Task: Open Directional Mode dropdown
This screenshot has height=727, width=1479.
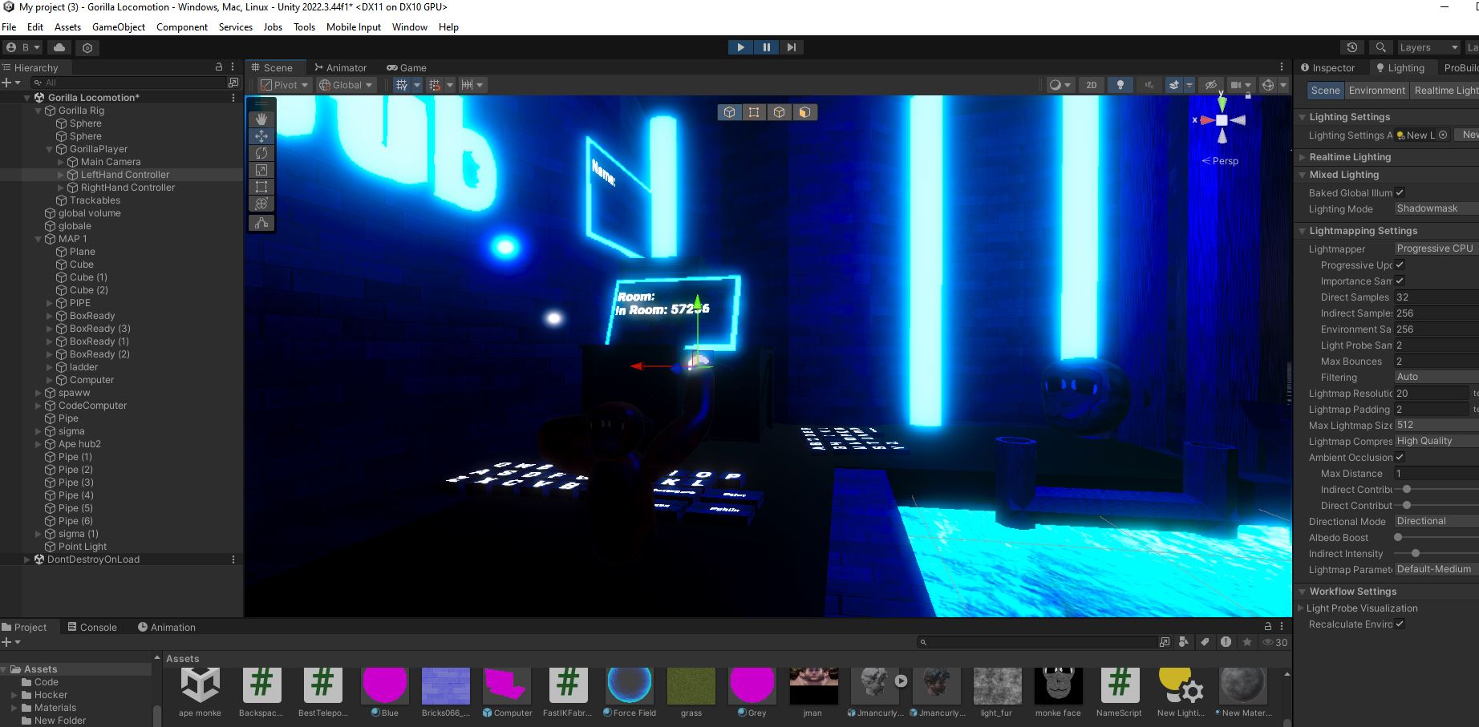Action: (x=1436, y=521)
